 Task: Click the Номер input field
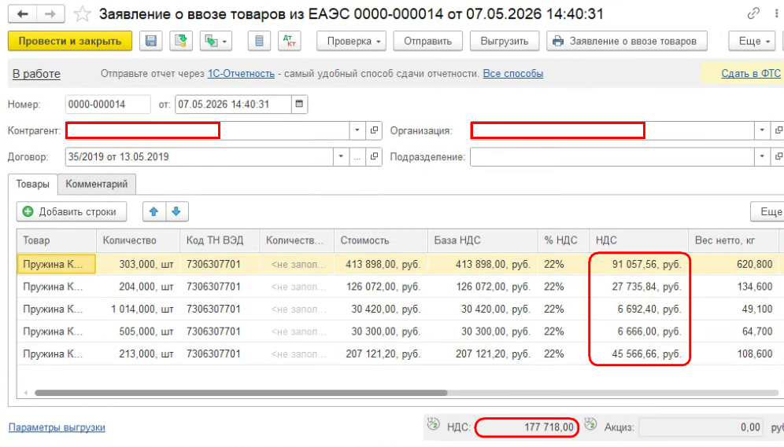click(x=108, y=104)
